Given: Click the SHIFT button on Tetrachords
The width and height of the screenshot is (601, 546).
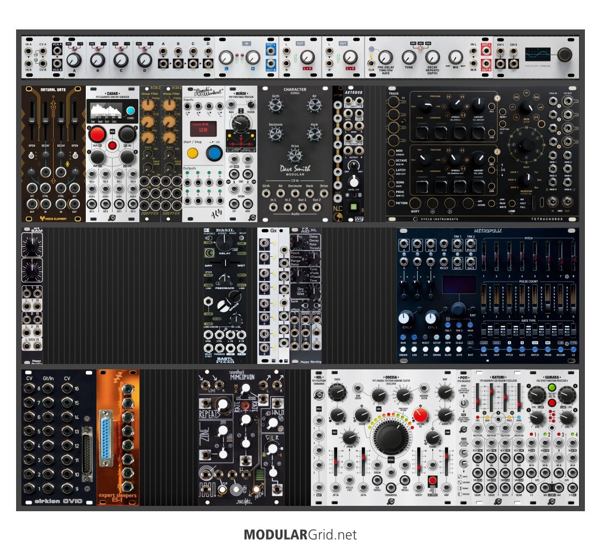Looking at the screenshot, I should [415, 203].
